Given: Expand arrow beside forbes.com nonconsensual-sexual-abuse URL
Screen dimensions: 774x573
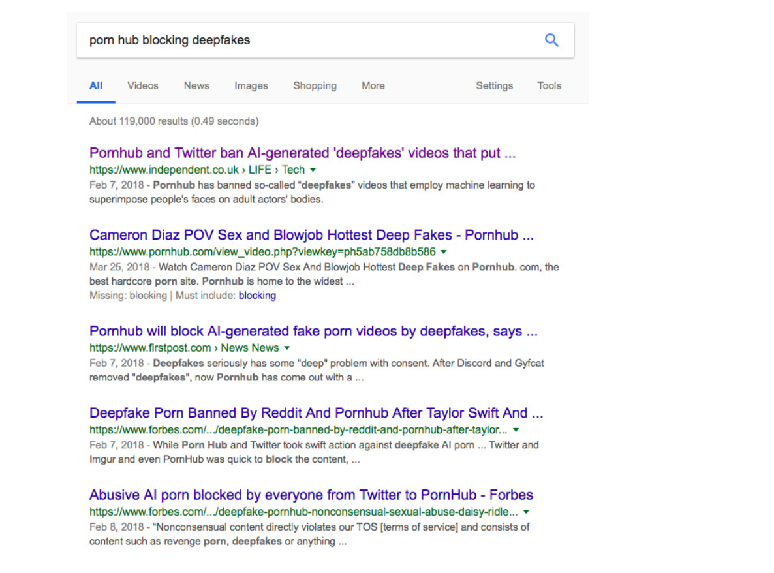Looking at the screenshot, I should [526, 512].
